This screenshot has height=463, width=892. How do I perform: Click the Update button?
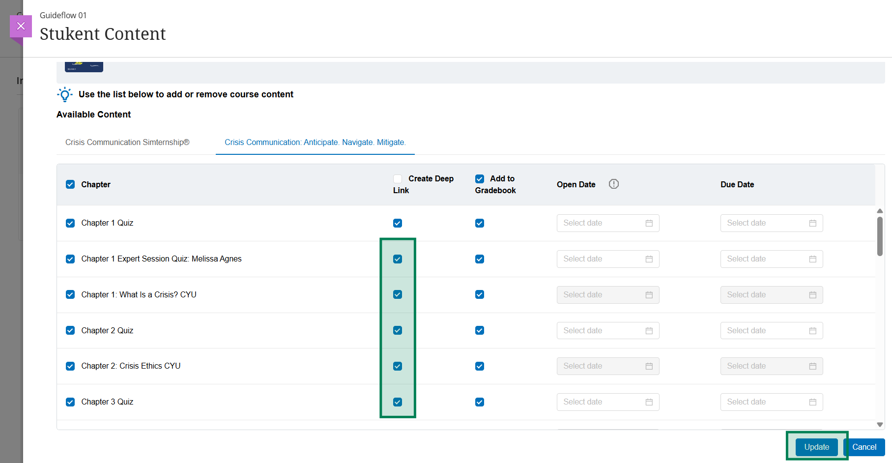pos(816,447)
